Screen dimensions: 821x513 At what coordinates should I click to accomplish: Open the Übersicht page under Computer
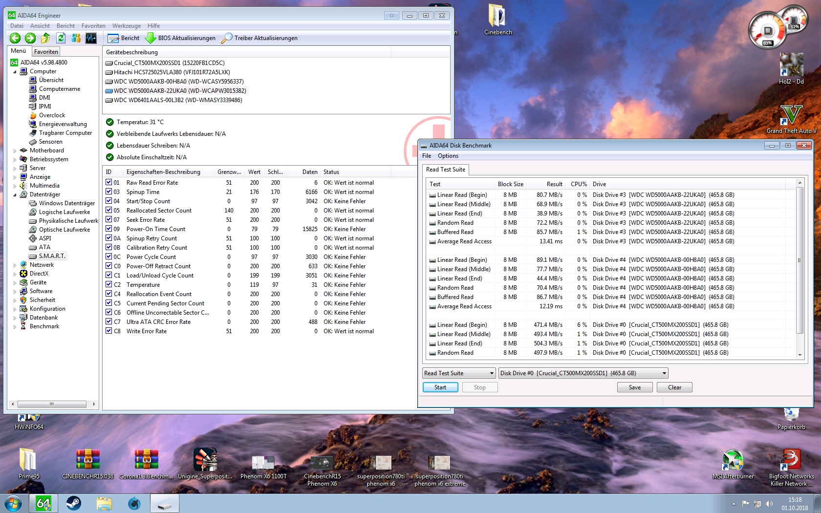tap(51, 80)
